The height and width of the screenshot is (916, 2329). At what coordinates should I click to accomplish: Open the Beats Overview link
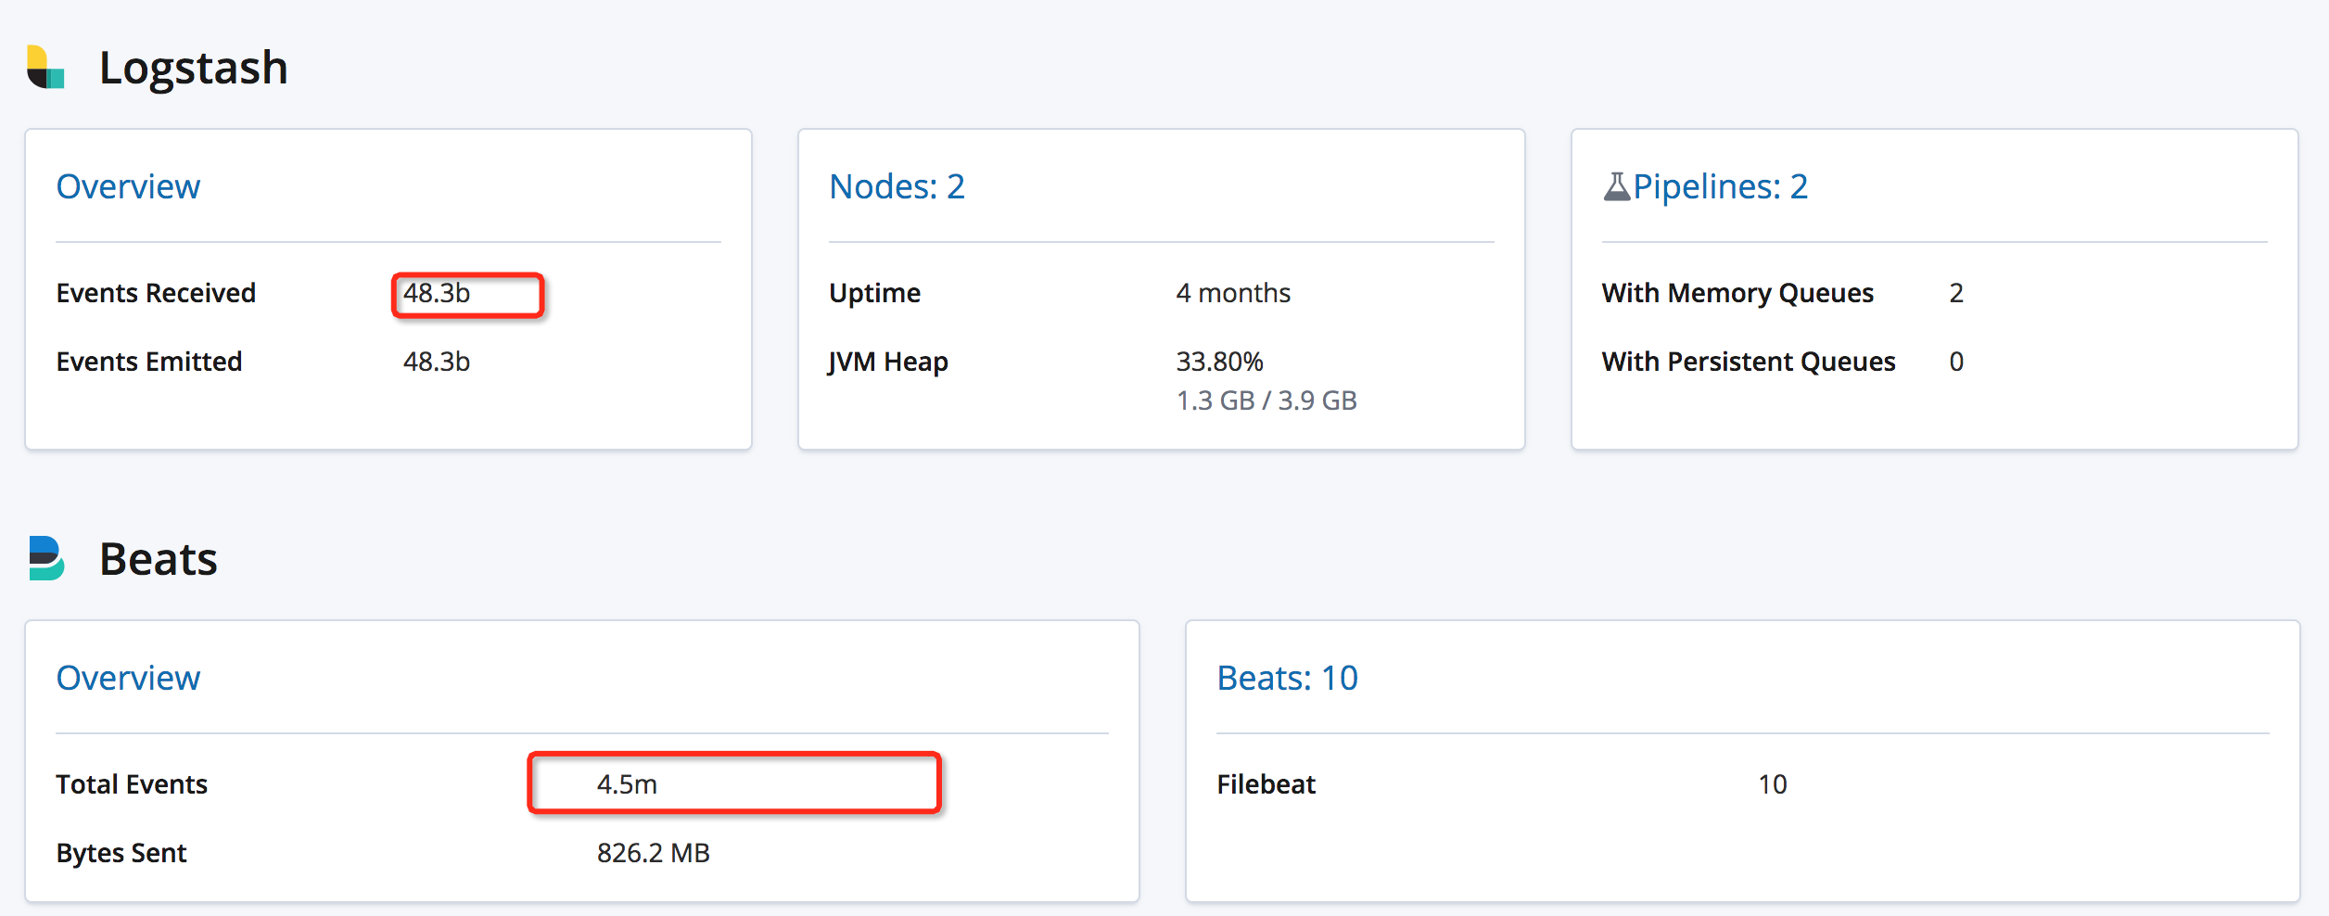(x=128, y=679)
